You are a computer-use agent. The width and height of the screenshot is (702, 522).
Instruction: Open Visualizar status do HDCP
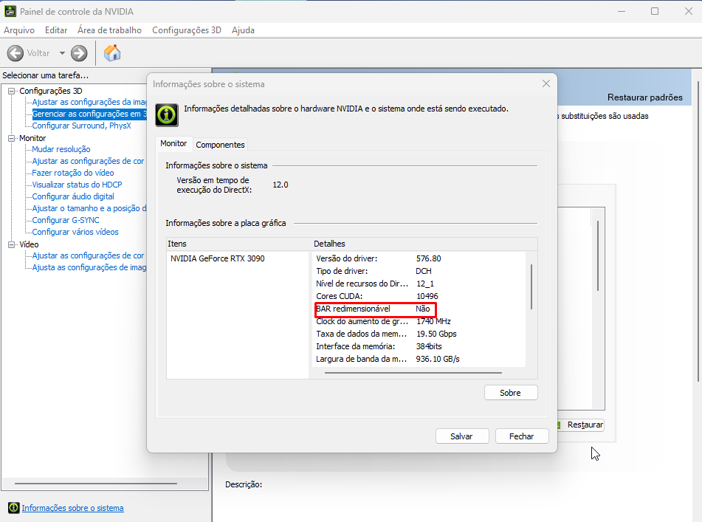77,185
